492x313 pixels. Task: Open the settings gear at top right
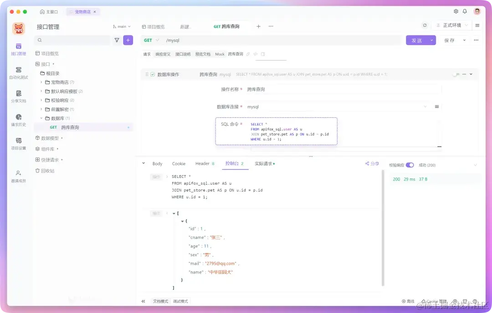pyautogui.click(x=456, y=11)
